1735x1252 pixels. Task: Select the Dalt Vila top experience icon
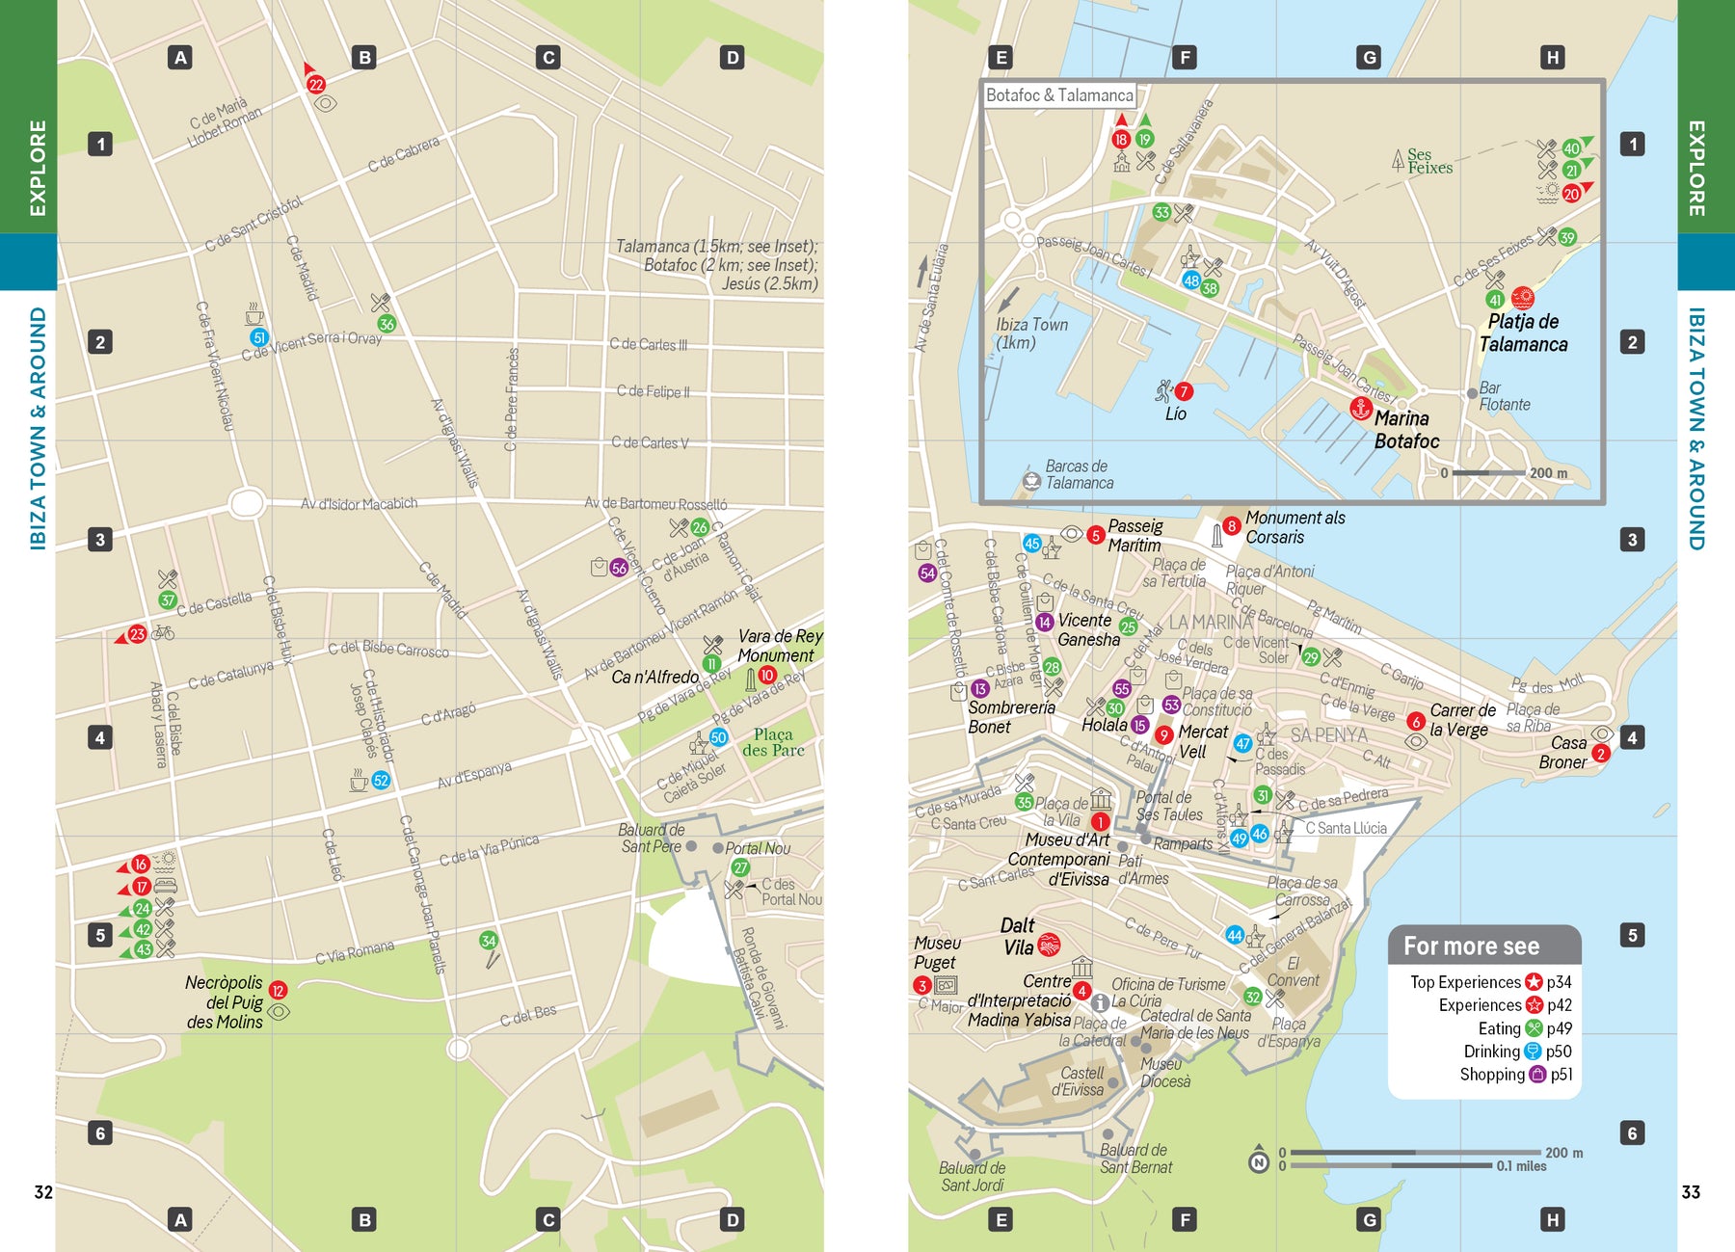[x=1049, y=945]
